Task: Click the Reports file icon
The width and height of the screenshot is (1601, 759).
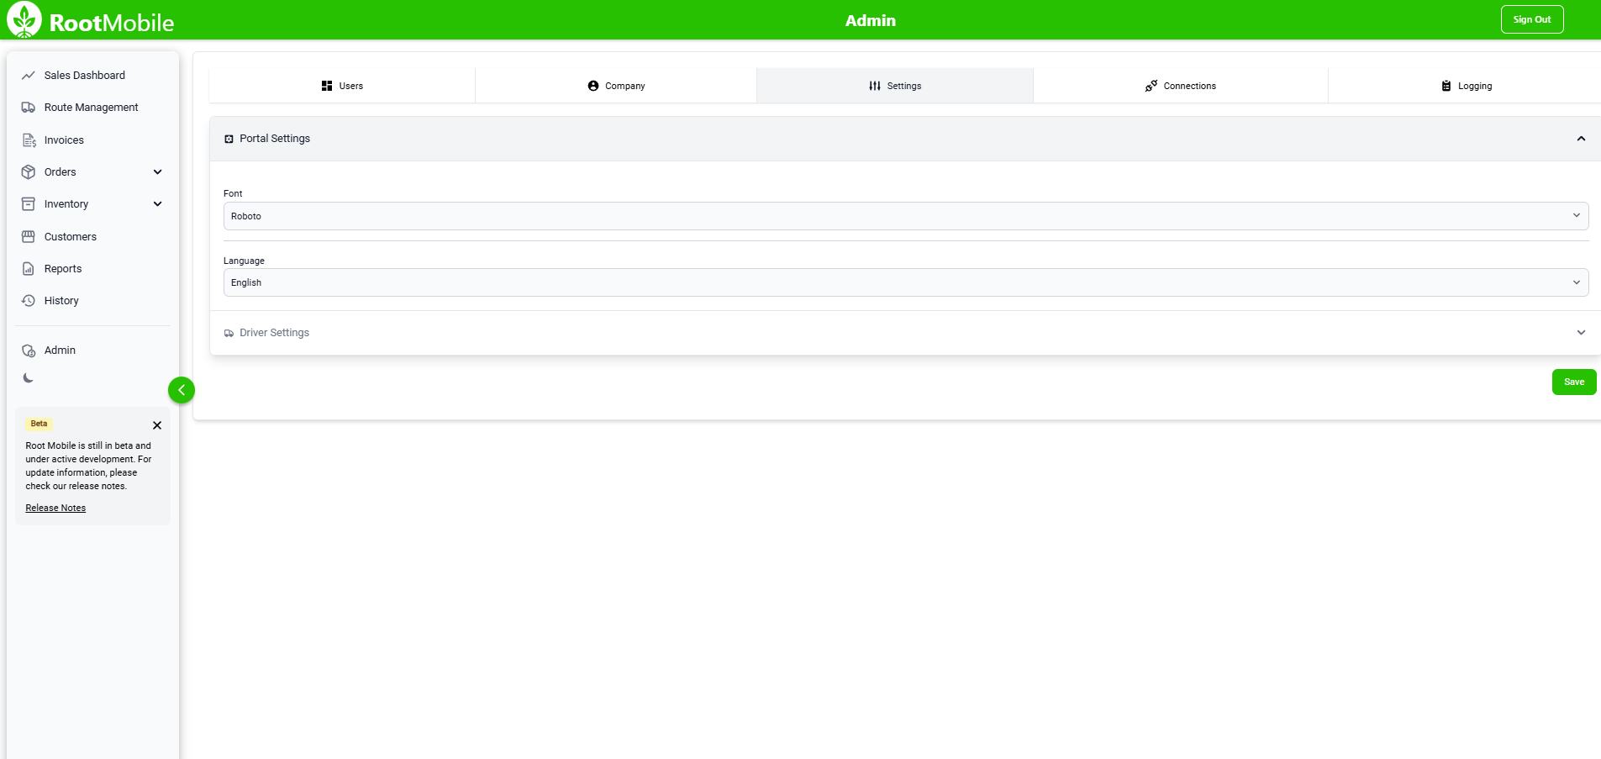Action: pyautogui.click(x=29, y=269)
